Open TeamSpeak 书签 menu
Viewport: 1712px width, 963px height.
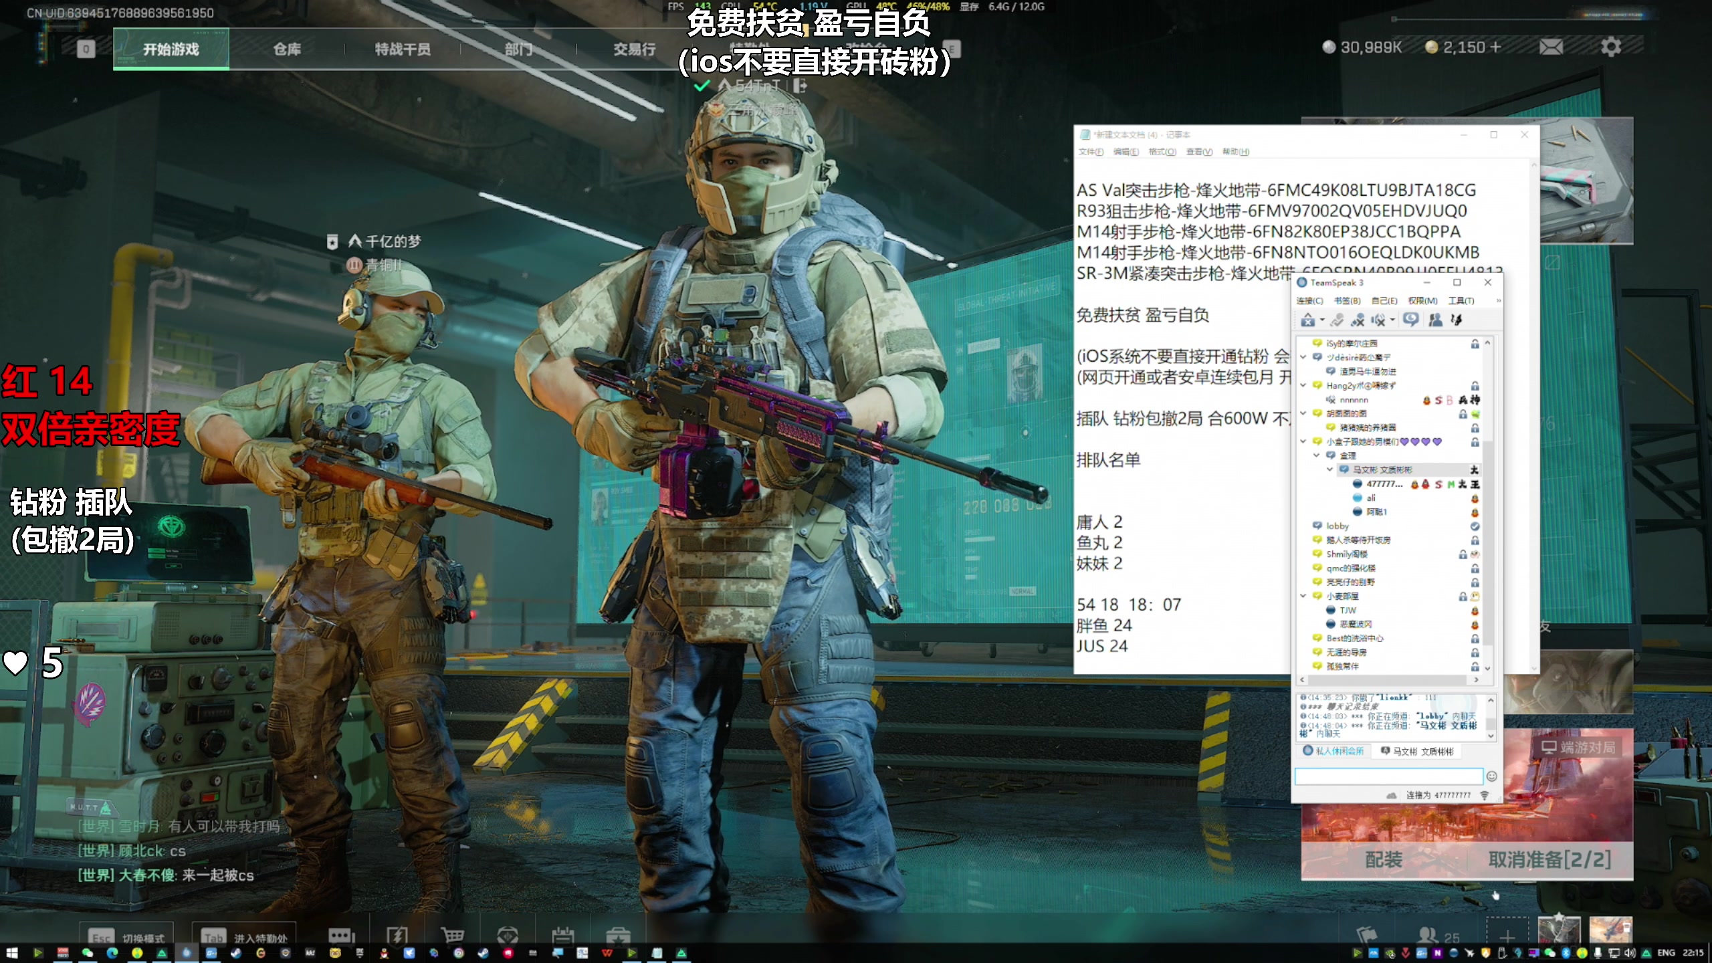tap(1347, 301)
